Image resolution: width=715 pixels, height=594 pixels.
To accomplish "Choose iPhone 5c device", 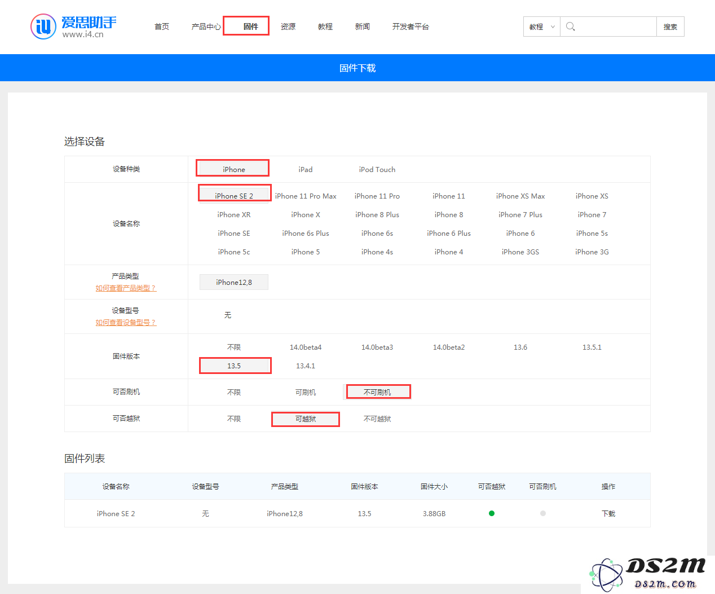I will click(234, 252).
